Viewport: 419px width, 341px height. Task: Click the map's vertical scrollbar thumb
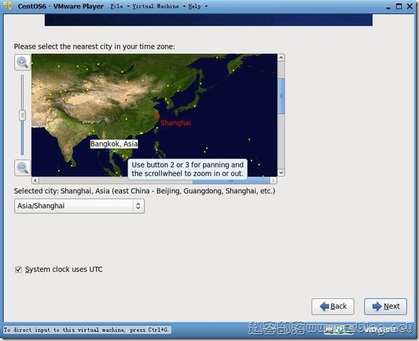click(x=281, y=96)
